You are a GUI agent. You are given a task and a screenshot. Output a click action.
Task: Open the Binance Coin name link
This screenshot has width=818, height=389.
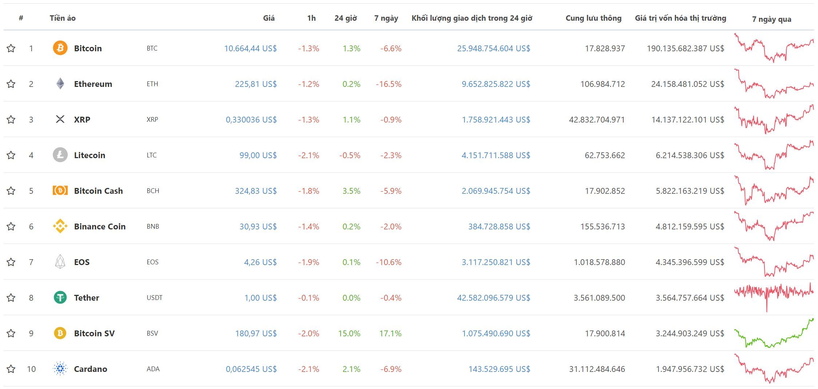[x=100, y=226]
